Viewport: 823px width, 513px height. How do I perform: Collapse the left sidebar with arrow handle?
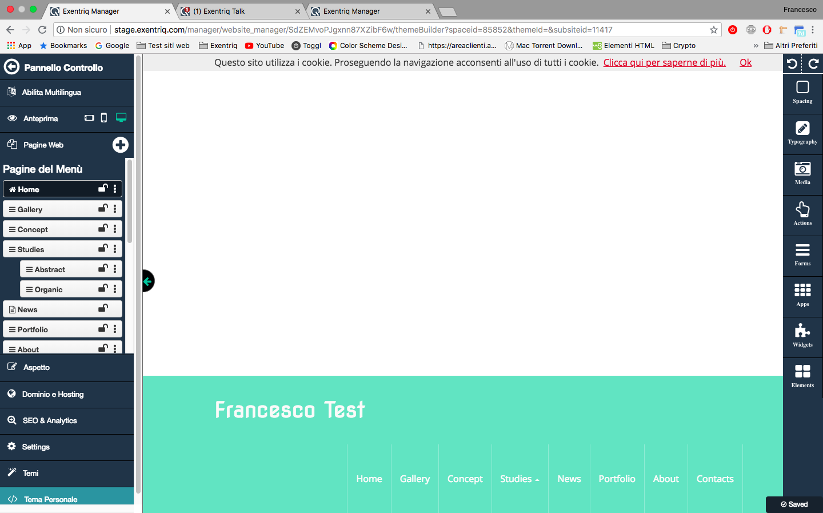point(148,281)
